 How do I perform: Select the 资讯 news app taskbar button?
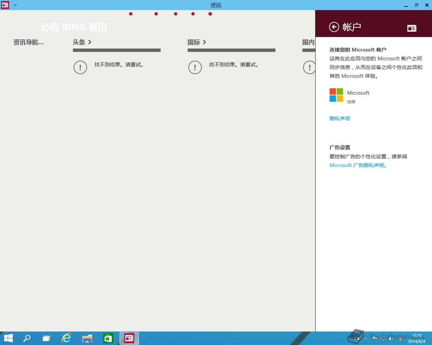coord(129,338)
